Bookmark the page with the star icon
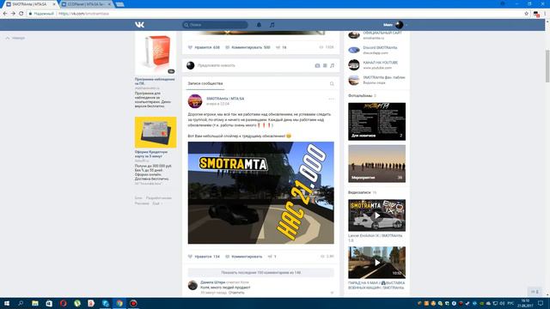Screen dimensions: 550x309 (x=526, y=14)
